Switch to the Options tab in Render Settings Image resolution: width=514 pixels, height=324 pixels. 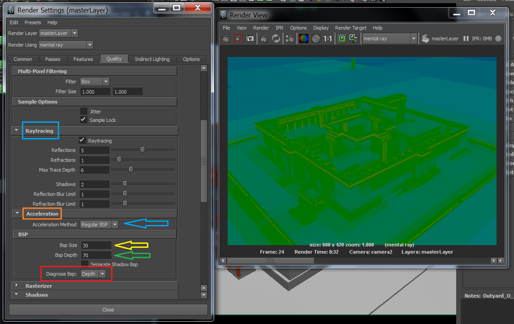point(191,59)
